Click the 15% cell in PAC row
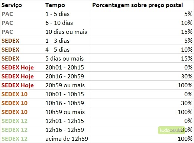Image resolution: width=194 pixels, height=143 pixels. pos(142,32)
